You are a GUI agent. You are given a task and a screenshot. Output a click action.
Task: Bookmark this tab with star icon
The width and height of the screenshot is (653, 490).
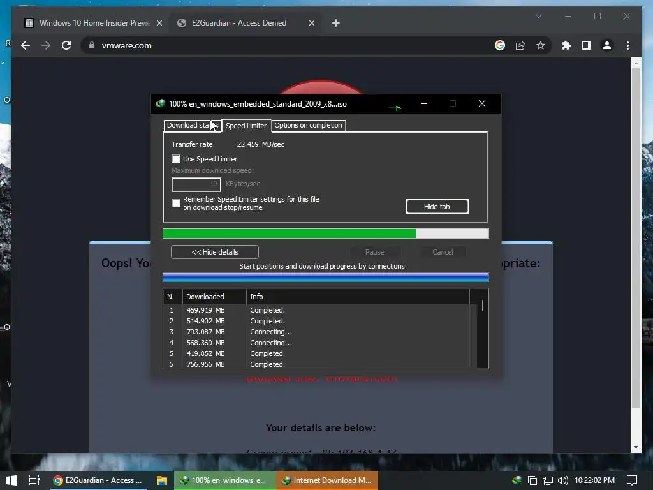coord(541,45)
